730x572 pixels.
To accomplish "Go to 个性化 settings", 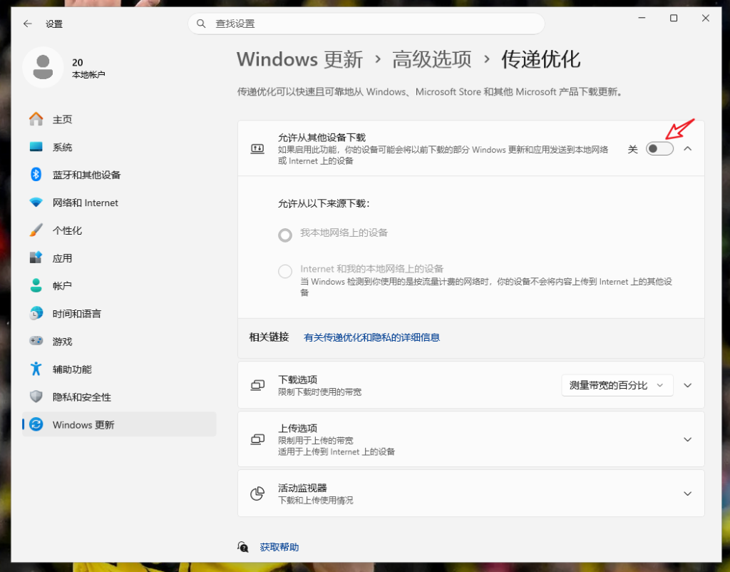I will pos(119,230).
